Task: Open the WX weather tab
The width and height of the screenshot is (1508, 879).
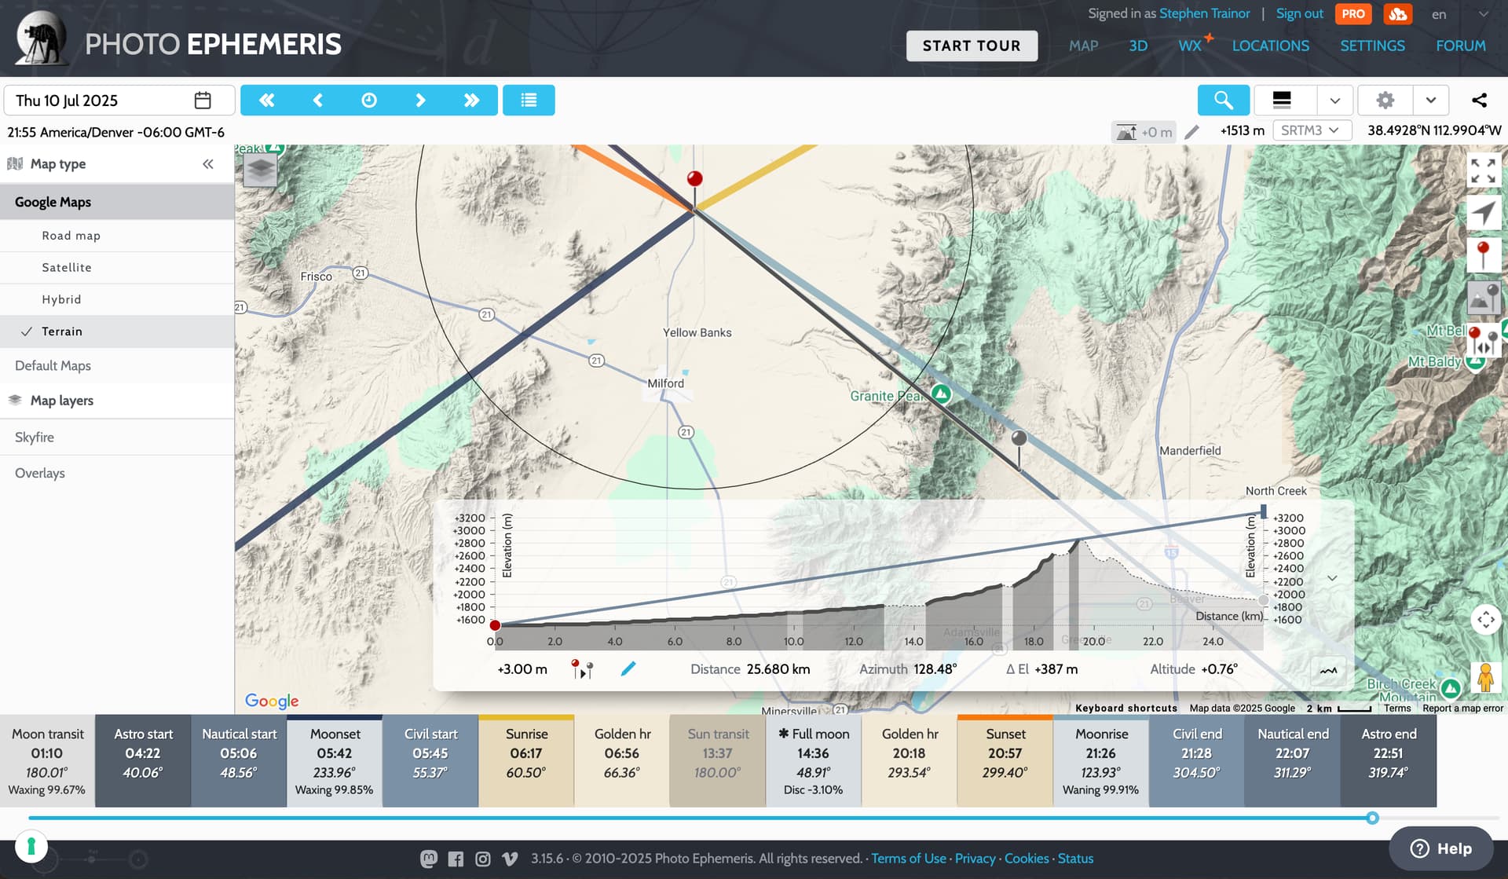Action: point(1191,46)
